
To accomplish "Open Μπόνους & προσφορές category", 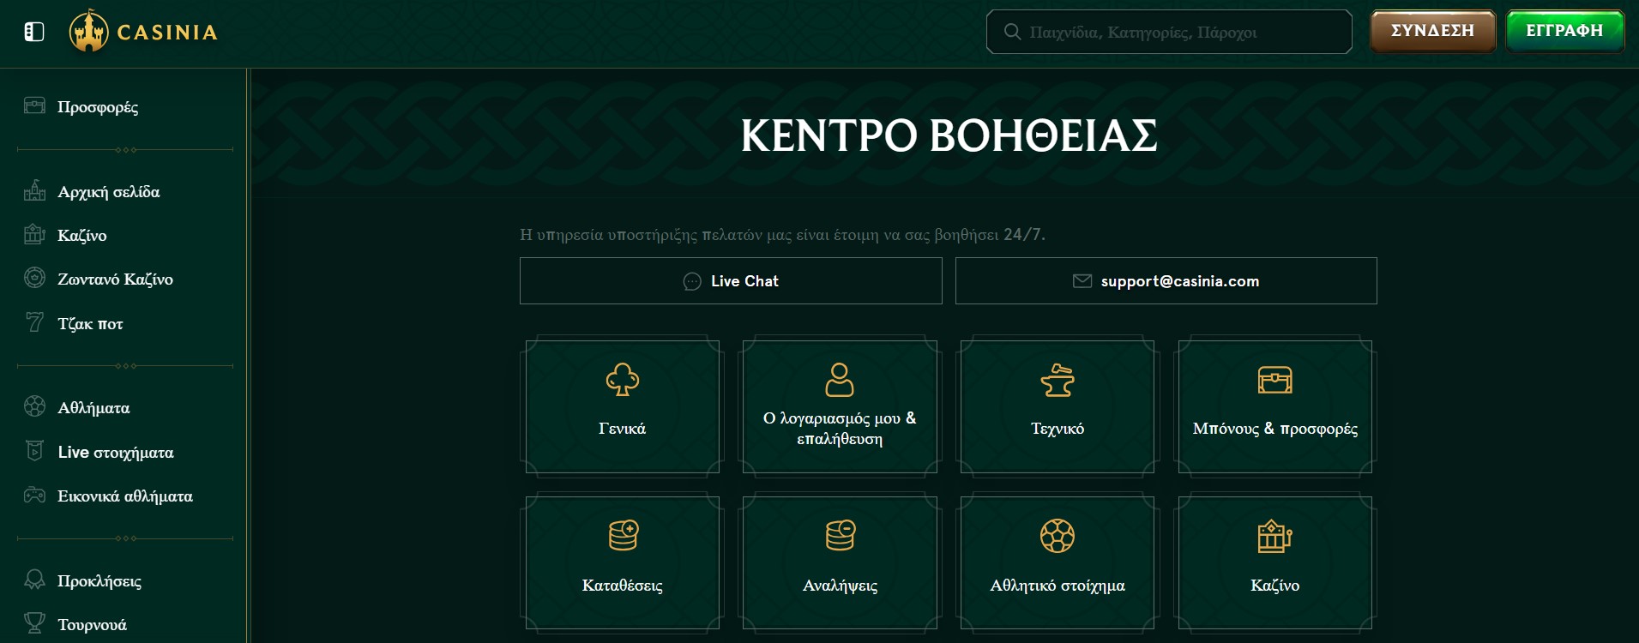I will 1275,405.
